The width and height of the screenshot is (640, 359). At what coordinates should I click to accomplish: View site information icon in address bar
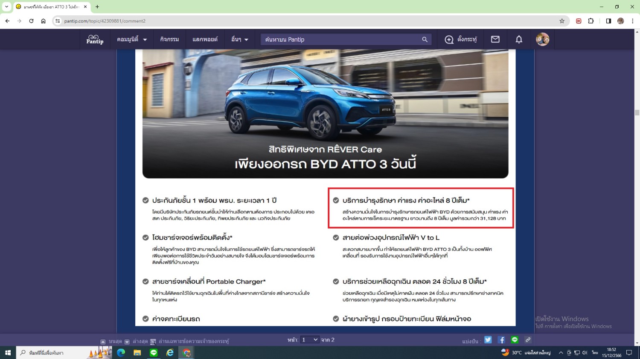(x=58, y=21)
